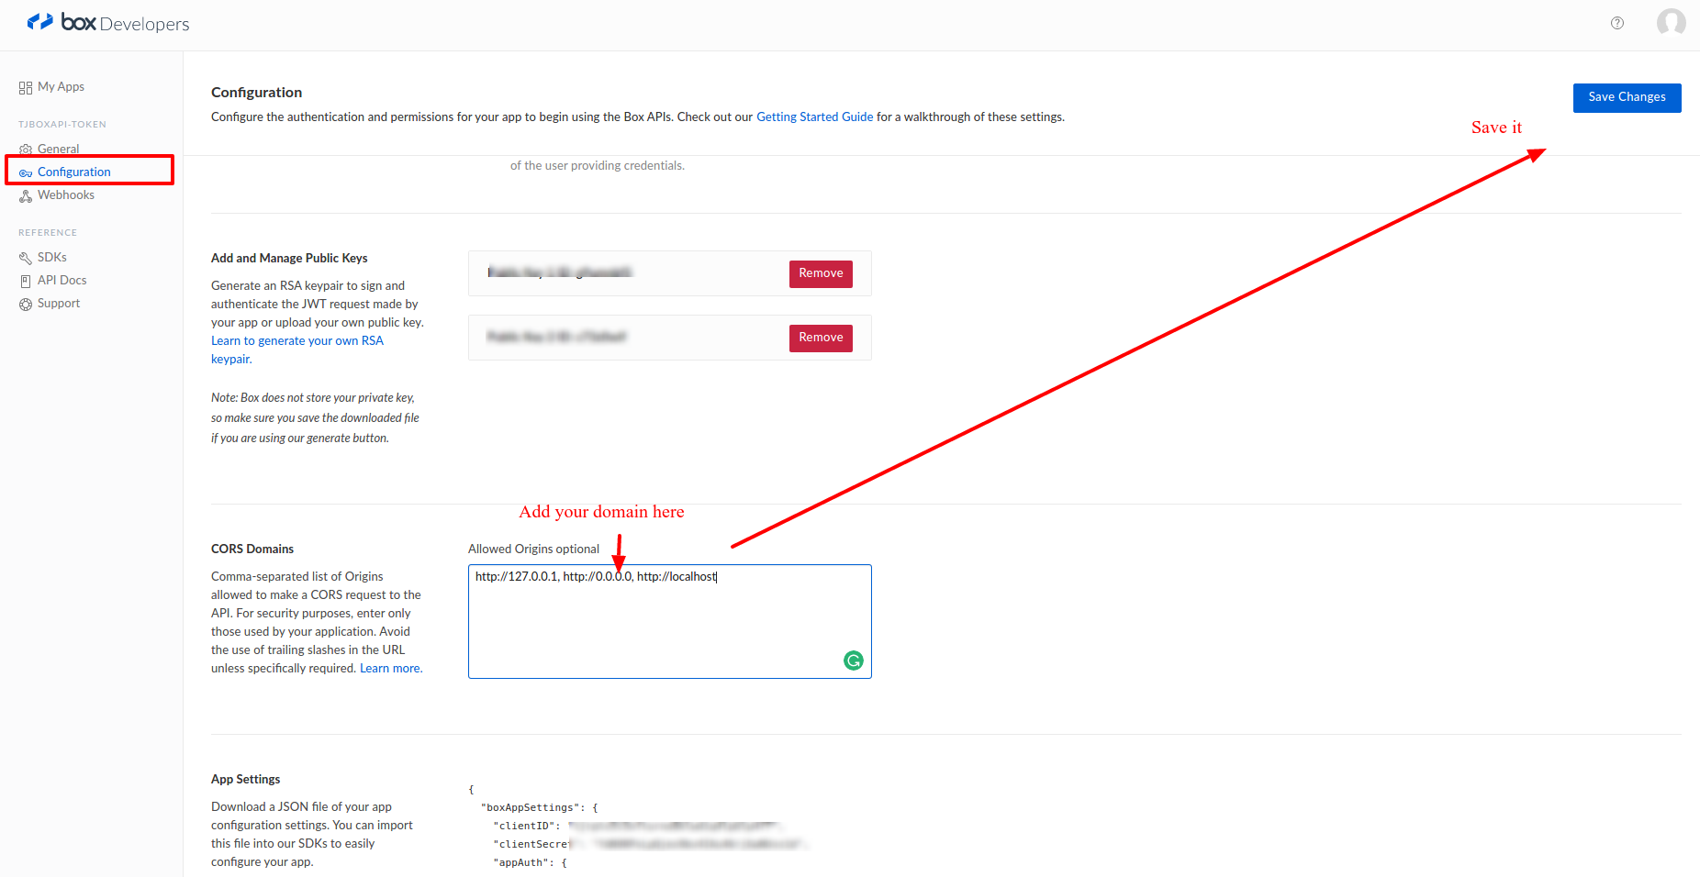The height and width of the screenshot is (877, 1700).
Task: Focus the Allowed Origins text area
Action: 669,624
